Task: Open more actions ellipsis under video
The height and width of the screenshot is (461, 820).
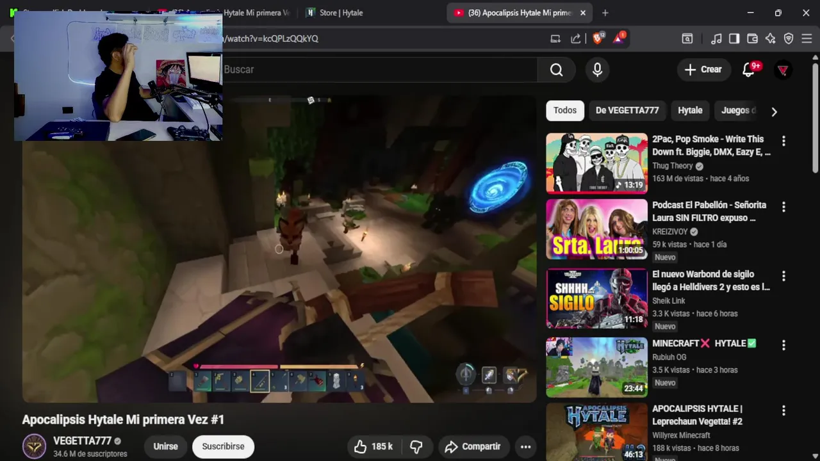Action: pos(525,446)
